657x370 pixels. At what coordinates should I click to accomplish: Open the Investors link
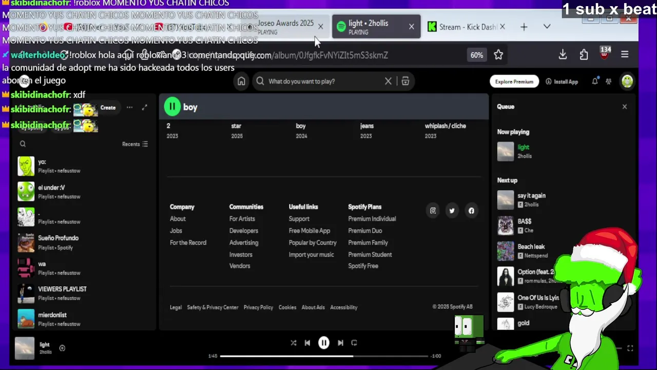coord(241,254)
